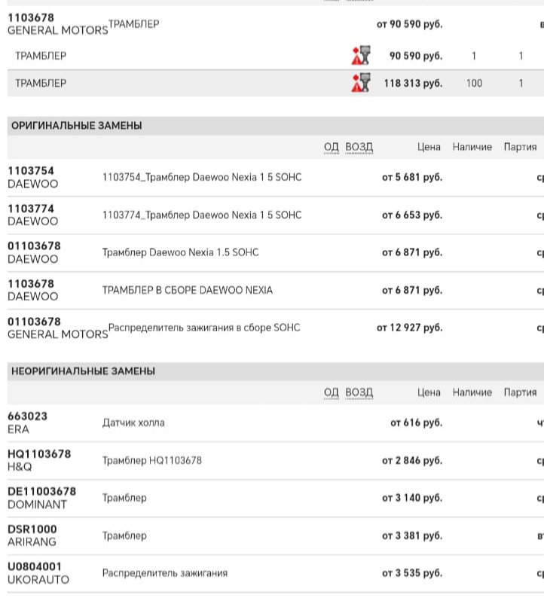
Task: Click Наличие header in original replacements
Action: tap(472, 147)
